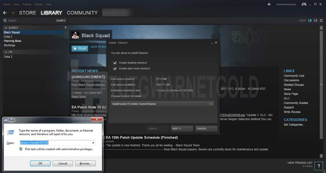
Task: Uncheck Create desktop shortcut
Action: click(x=115, y=63)
